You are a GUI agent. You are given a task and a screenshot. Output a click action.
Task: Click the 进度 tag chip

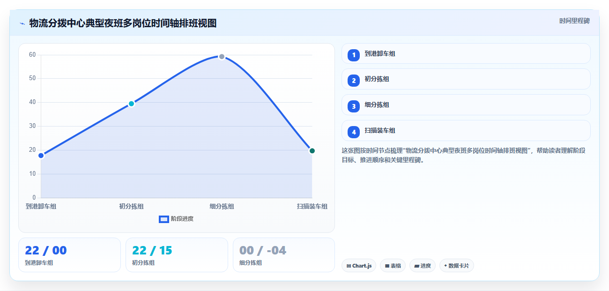coord(423,266)
